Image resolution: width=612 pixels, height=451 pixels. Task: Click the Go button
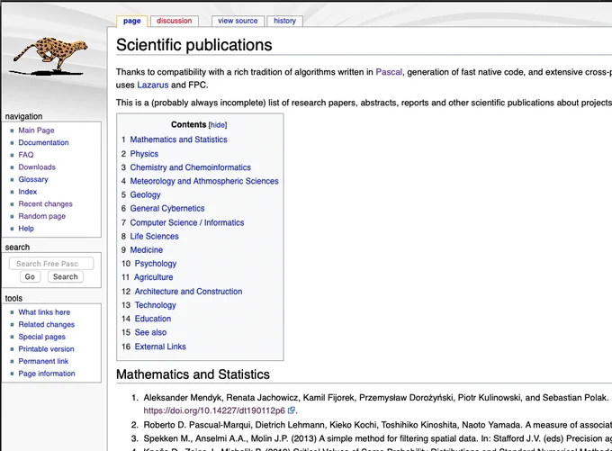(30, 277)
